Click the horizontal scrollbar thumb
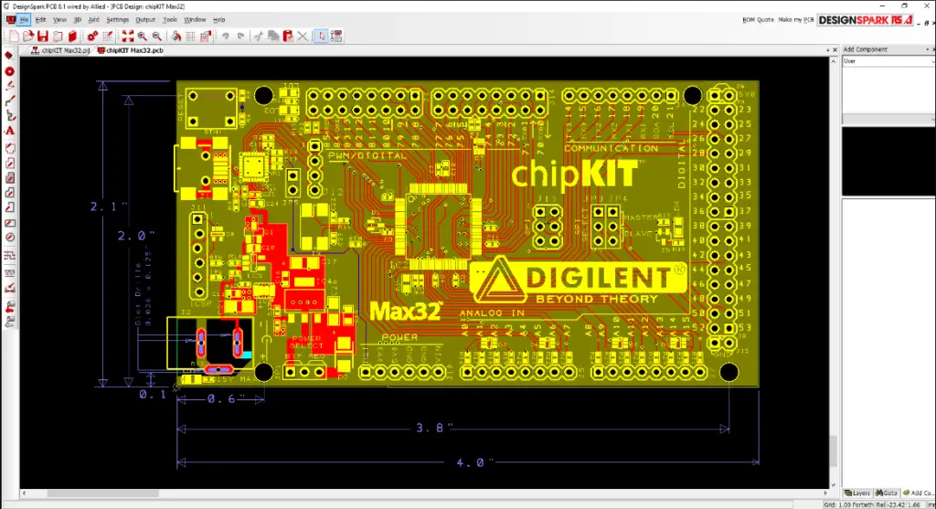936x509 pixels. [102, 493]
